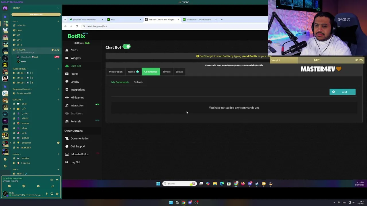Start a Discord activity

pyautogui.click(x=38, y=186)
